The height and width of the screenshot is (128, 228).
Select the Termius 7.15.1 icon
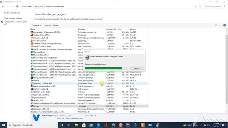(x=32, y=100)
